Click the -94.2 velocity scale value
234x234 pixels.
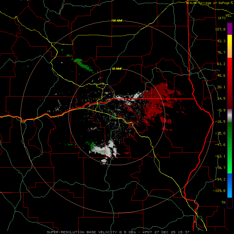(220, 179)
